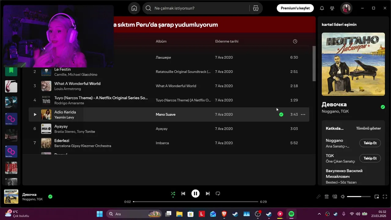The height and width of the screenshot is (220, 391).
Task: Toggle the saved checkmark for Adio Kerida
Action: (281, 114)
